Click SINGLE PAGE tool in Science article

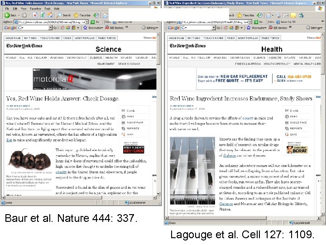coord(132,122)
